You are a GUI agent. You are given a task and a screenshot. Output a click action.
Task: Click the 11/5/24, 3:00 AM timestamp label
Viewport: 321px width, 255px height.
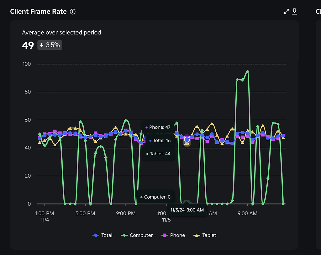(187, 210)
